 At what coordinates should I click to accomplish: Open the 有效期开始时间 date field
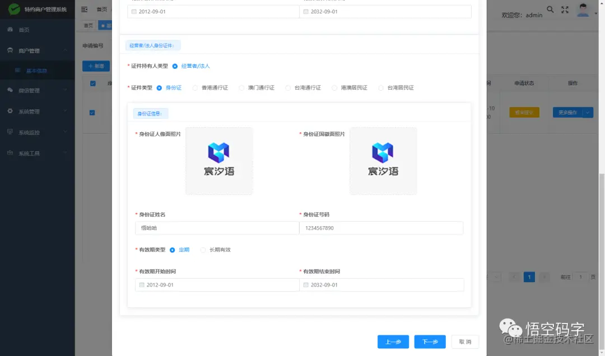217,285
